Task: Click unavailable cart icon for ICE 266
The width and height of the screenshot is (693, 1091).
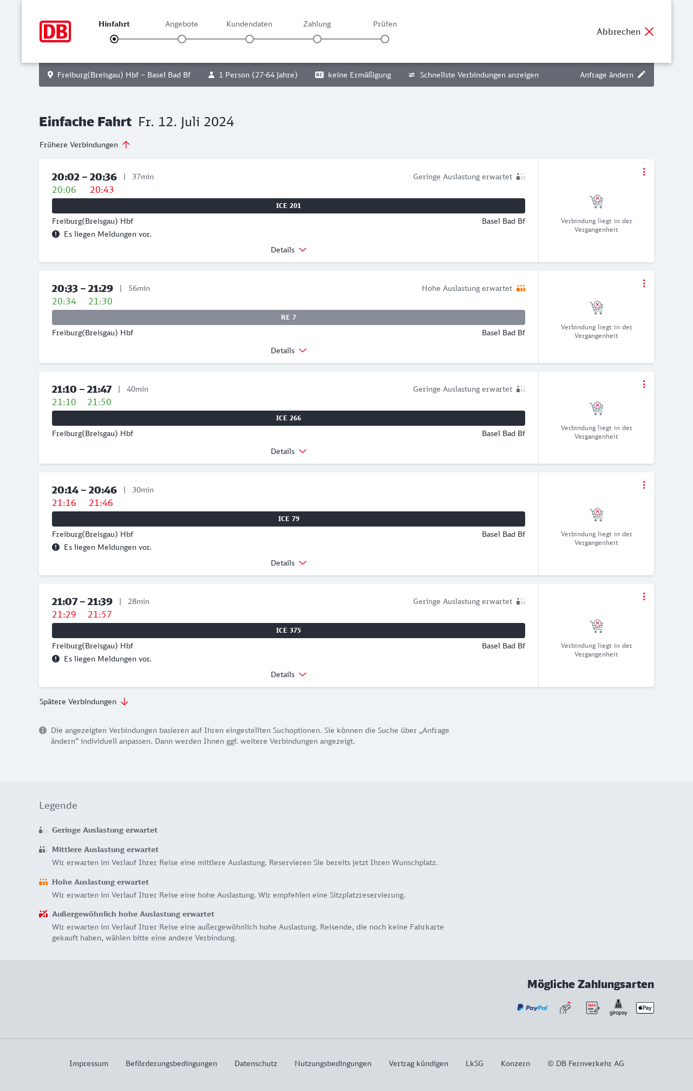Action: coord(596,408)
